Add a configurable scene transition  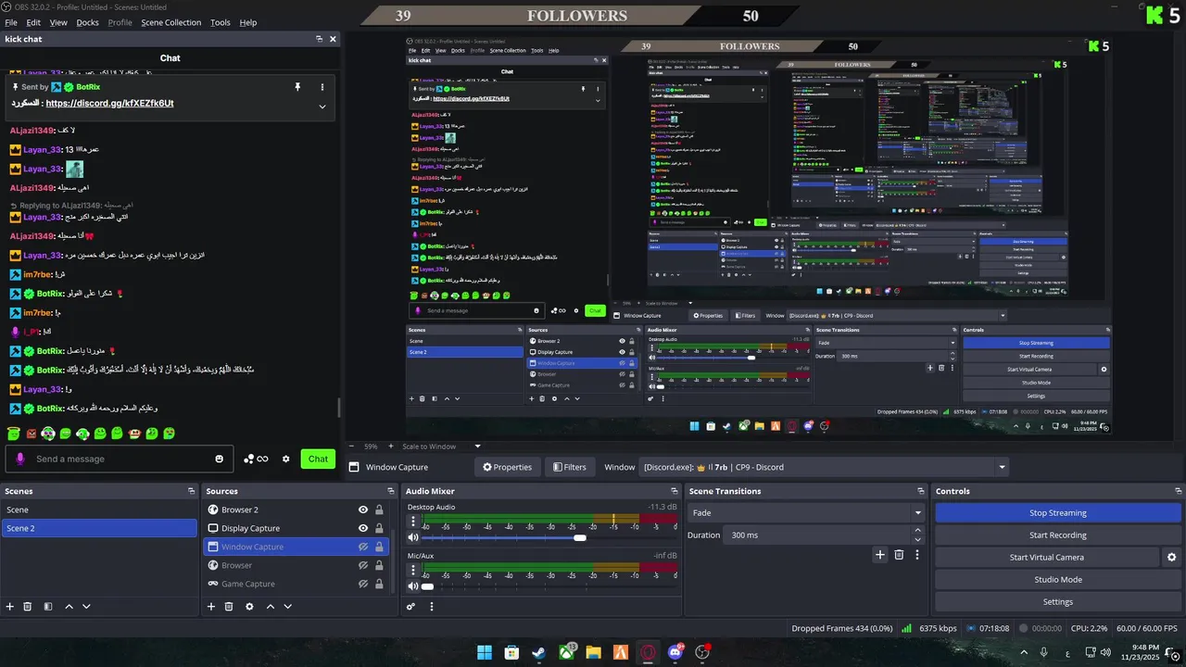click(880, 555)
